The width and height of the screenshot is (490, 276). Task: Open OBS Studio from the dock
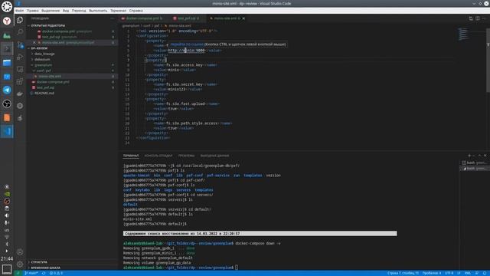[7, 104]
